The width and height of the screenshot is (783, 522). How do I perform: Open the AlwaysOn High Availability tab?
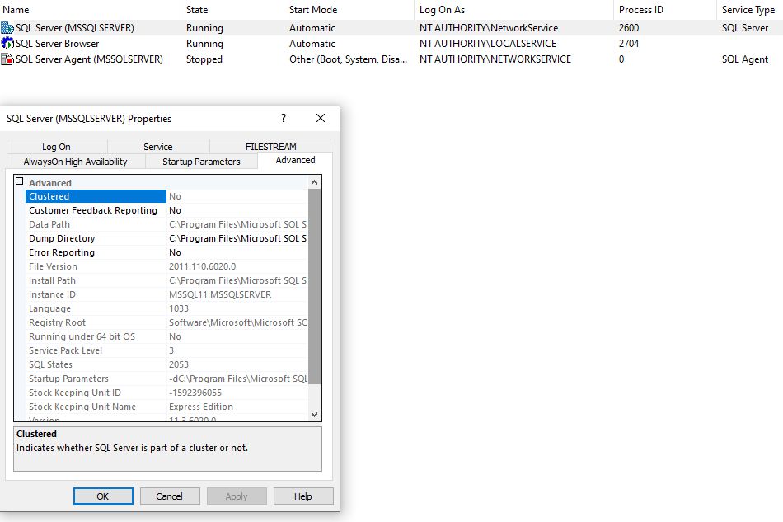tap(75, 162)
